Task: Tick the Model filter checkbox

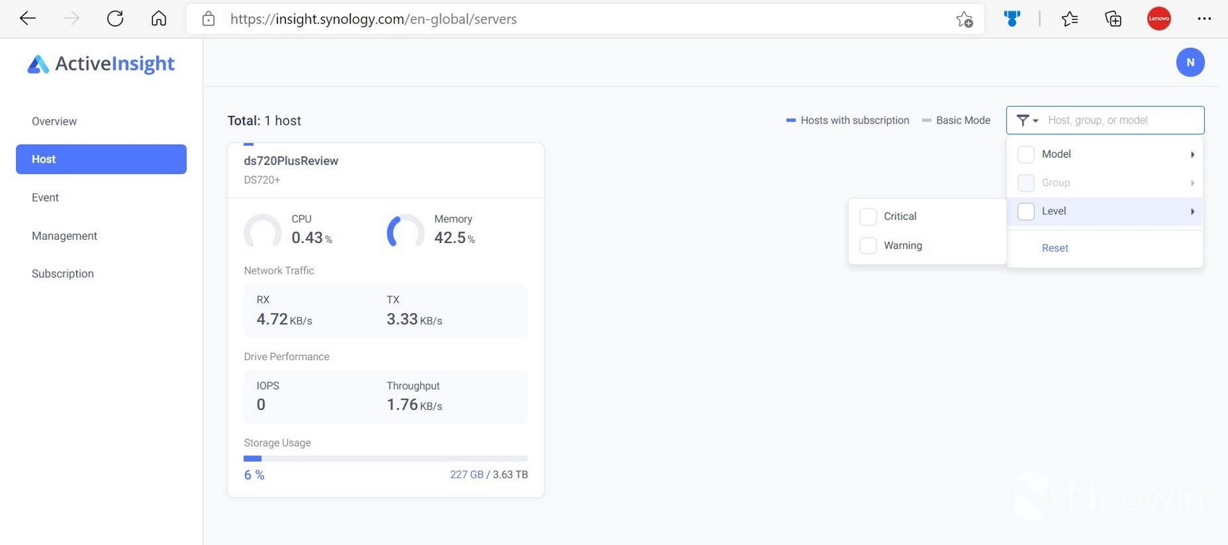Action: (x=1026, y=154)
